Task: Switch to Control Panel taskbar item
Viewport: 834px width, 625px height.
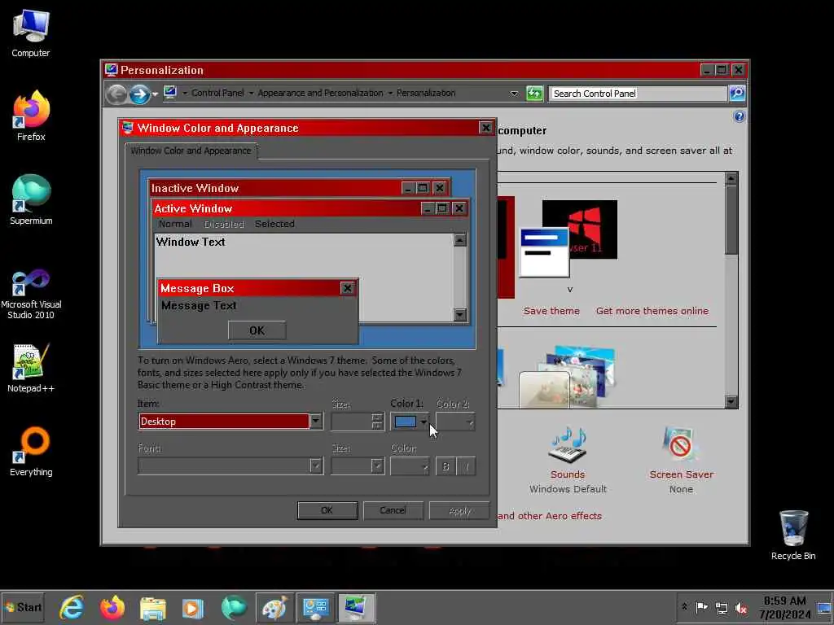Action: coord(315,608)
